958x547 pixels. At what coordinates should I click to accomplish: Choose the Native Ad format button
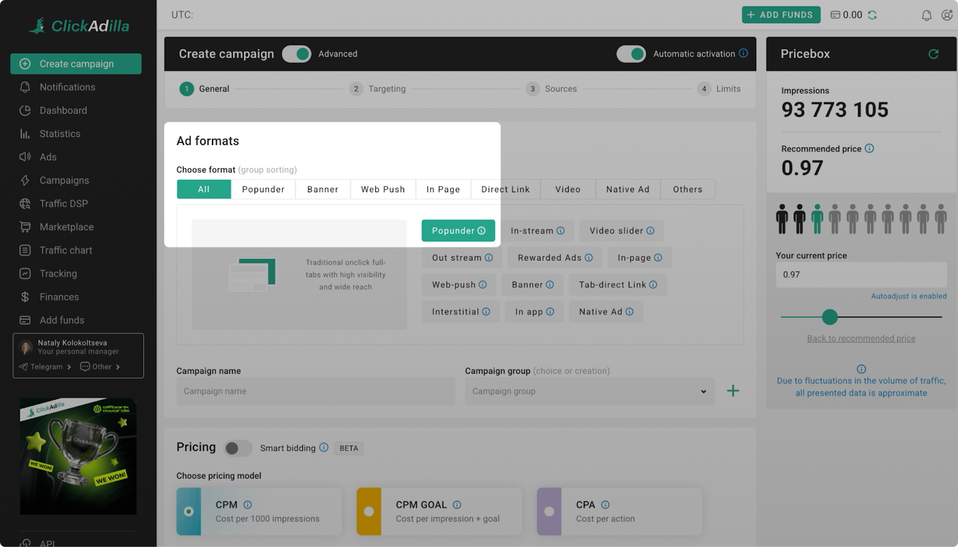606,312
